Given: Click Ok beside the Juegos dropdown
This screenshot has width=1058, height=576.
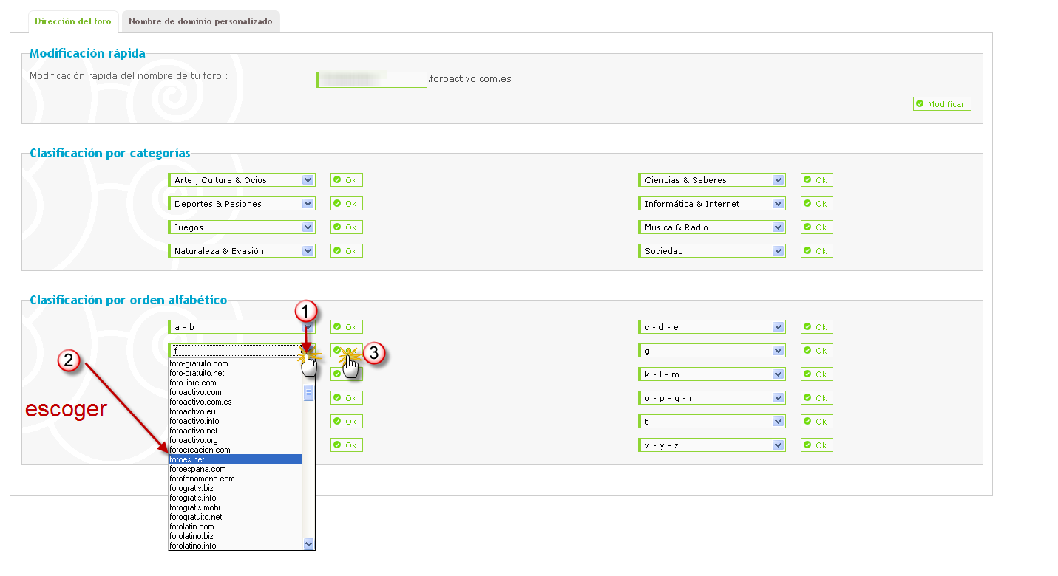Looking at the screenshot, I should [x=346, y=227].
